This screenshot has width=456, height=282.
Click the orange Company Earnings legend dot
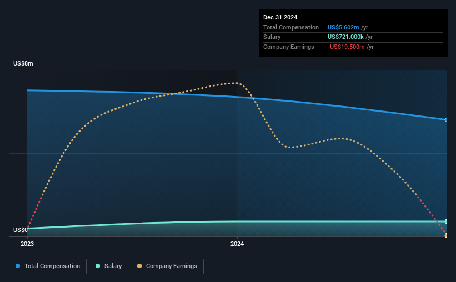[139, 266]
